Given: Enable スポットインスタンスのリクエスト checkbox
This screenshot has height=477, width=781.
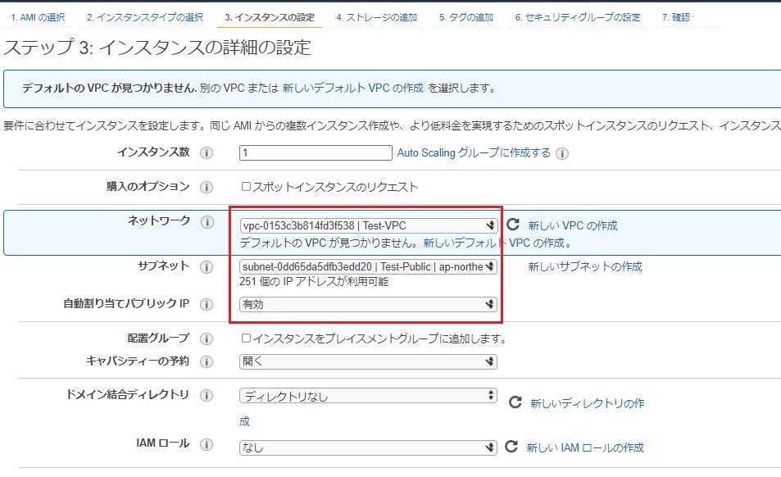Looking at the screenshot, I should pos(246,186).
